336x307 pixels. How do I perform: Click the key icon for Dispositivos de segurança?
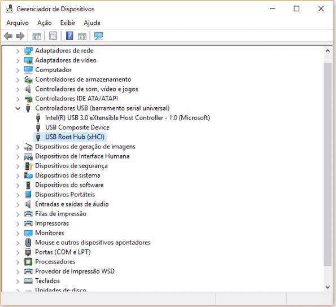click(28, 166)
